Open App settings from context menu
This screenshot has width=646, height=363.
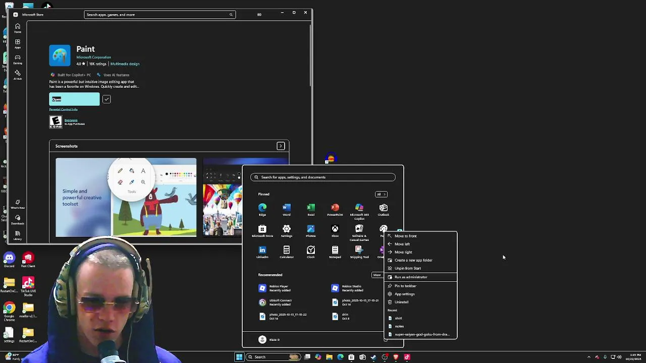[420, 294]
